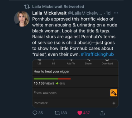Click the Add To icon in embedded screenshot

click(x=71, y=62)
